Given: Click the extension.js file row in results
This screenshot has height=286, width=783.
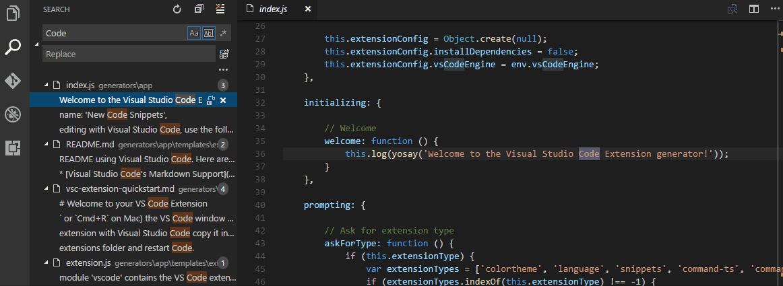Looking at the screenshot, I should click(133, 262).
